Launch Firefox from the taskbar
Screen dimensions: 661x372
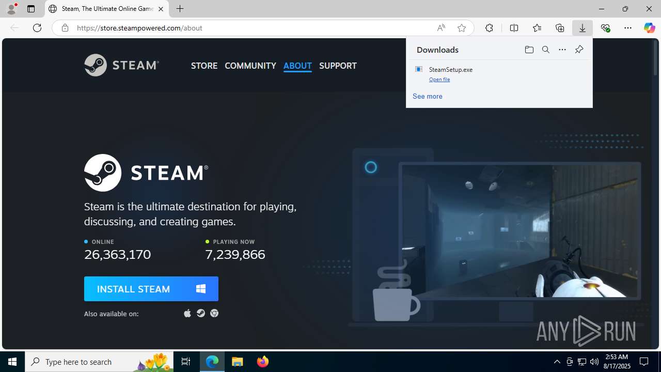(x=263, y=362)
